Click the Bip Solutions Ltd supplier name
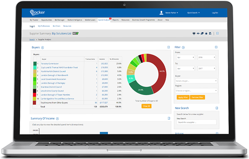This screenshot has height=159, width=249. pos(62,34)
